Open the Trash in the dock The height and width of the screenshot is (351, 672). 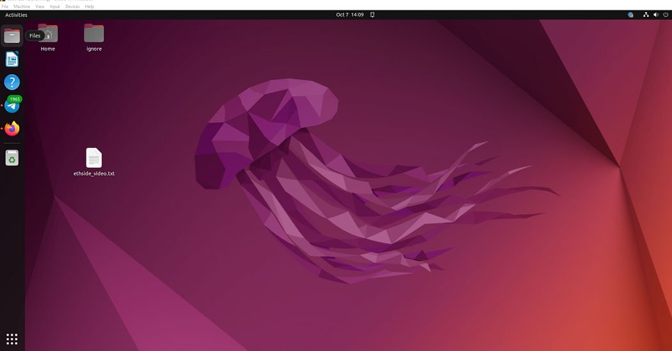12,157
